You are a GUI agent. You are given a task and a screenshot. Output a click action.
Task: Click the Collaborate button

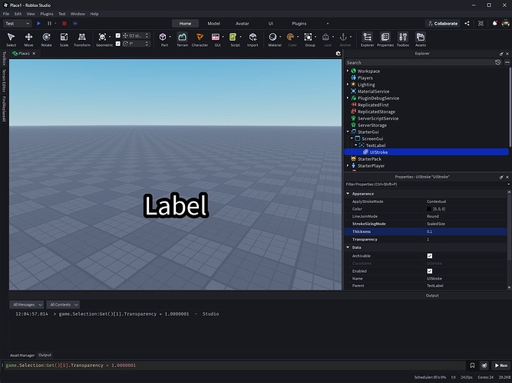(x=443, y=24)
